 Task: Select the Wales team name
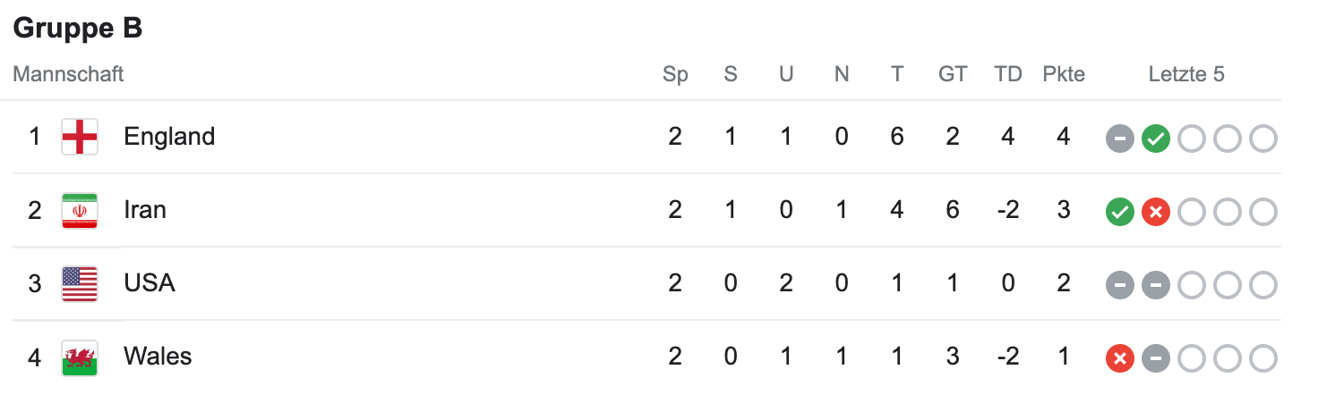(x=158, y=357)
